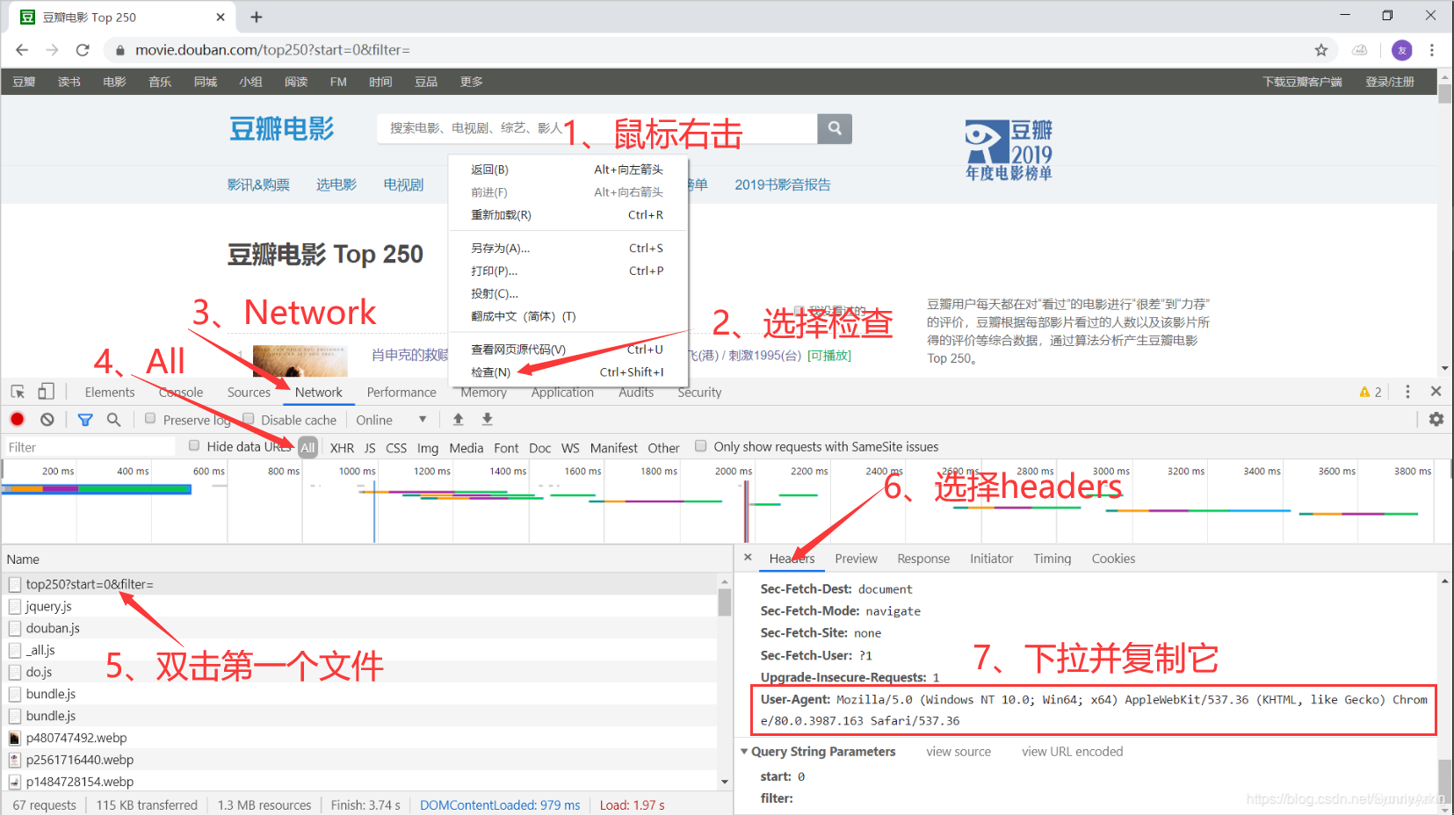Open network search magnifier
The width and height of the screenshot is (1454, 815).
click(x=113, y=420)
